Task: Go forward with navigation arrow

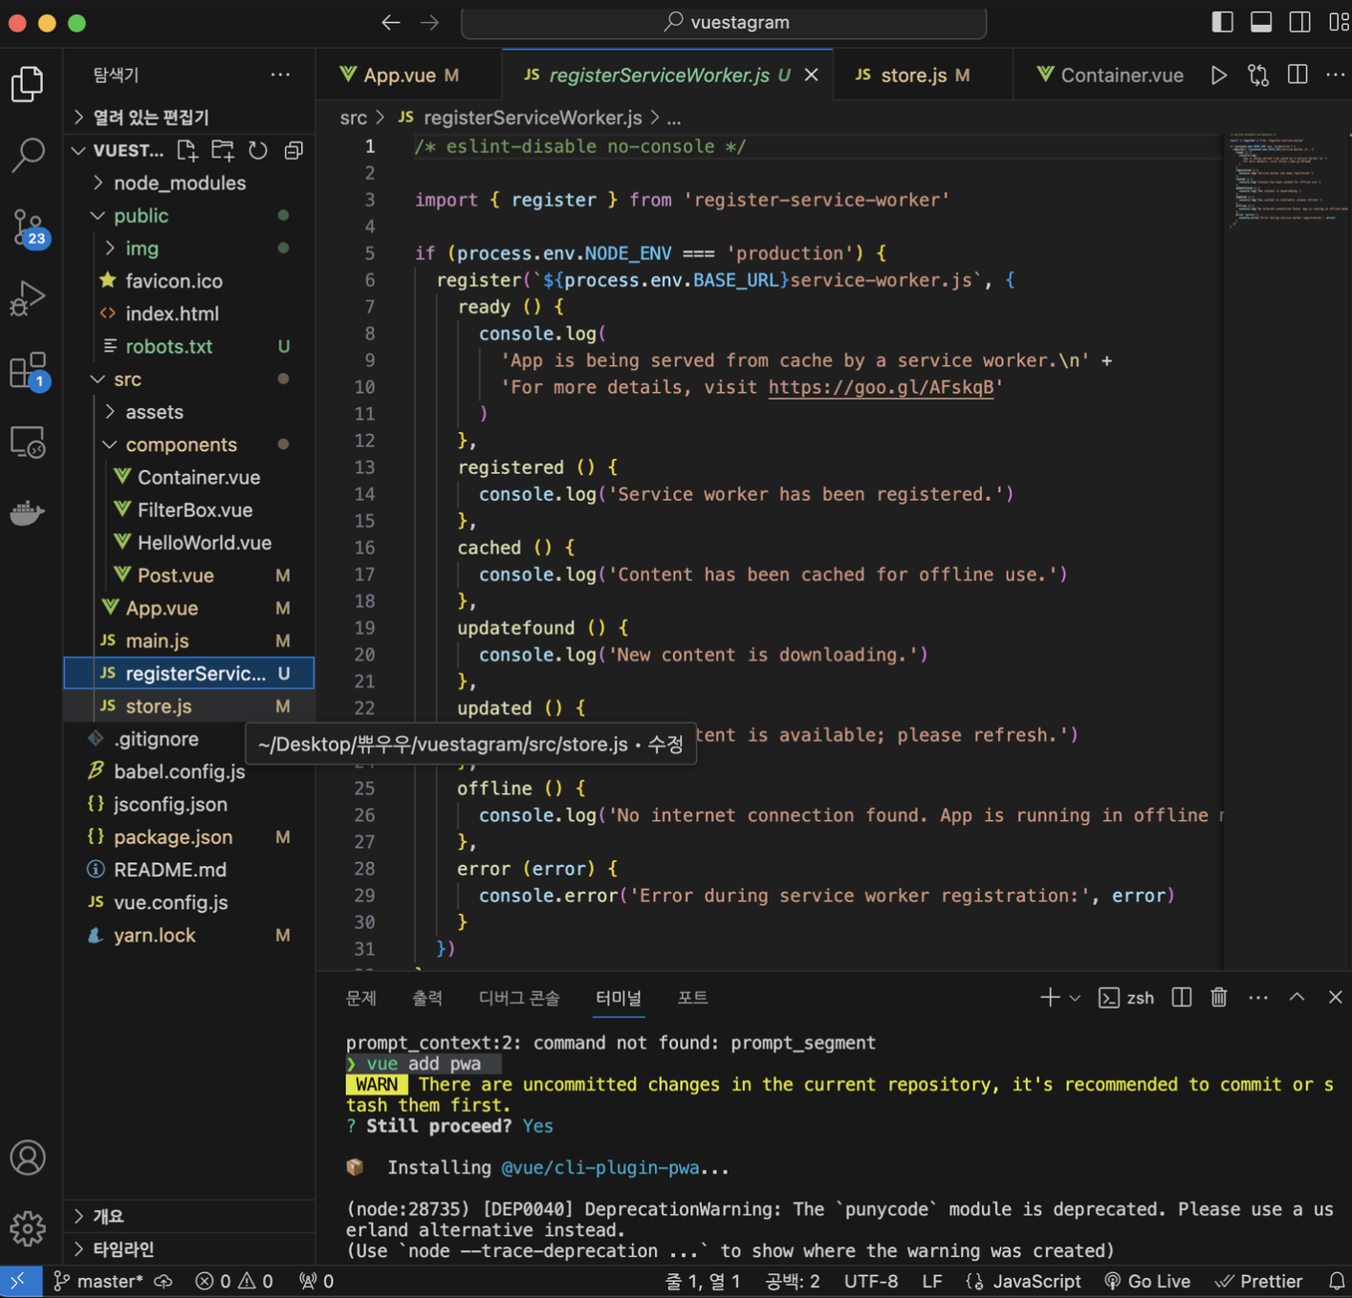Action: 430,22
